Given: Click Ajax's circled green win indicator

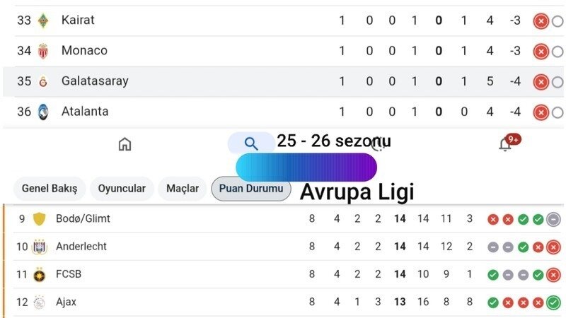Looking at the screenshot, I should click(x=553, y=302).
